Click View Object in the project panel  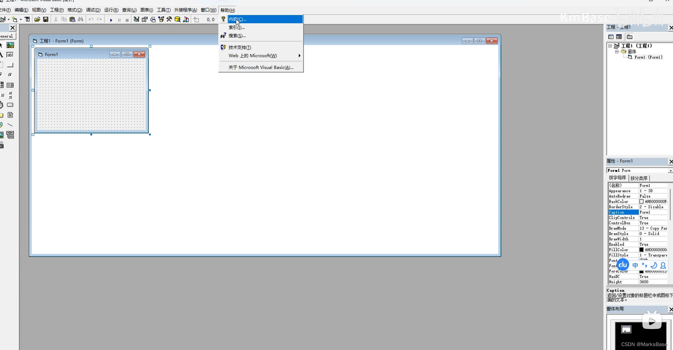click(619, 37)
